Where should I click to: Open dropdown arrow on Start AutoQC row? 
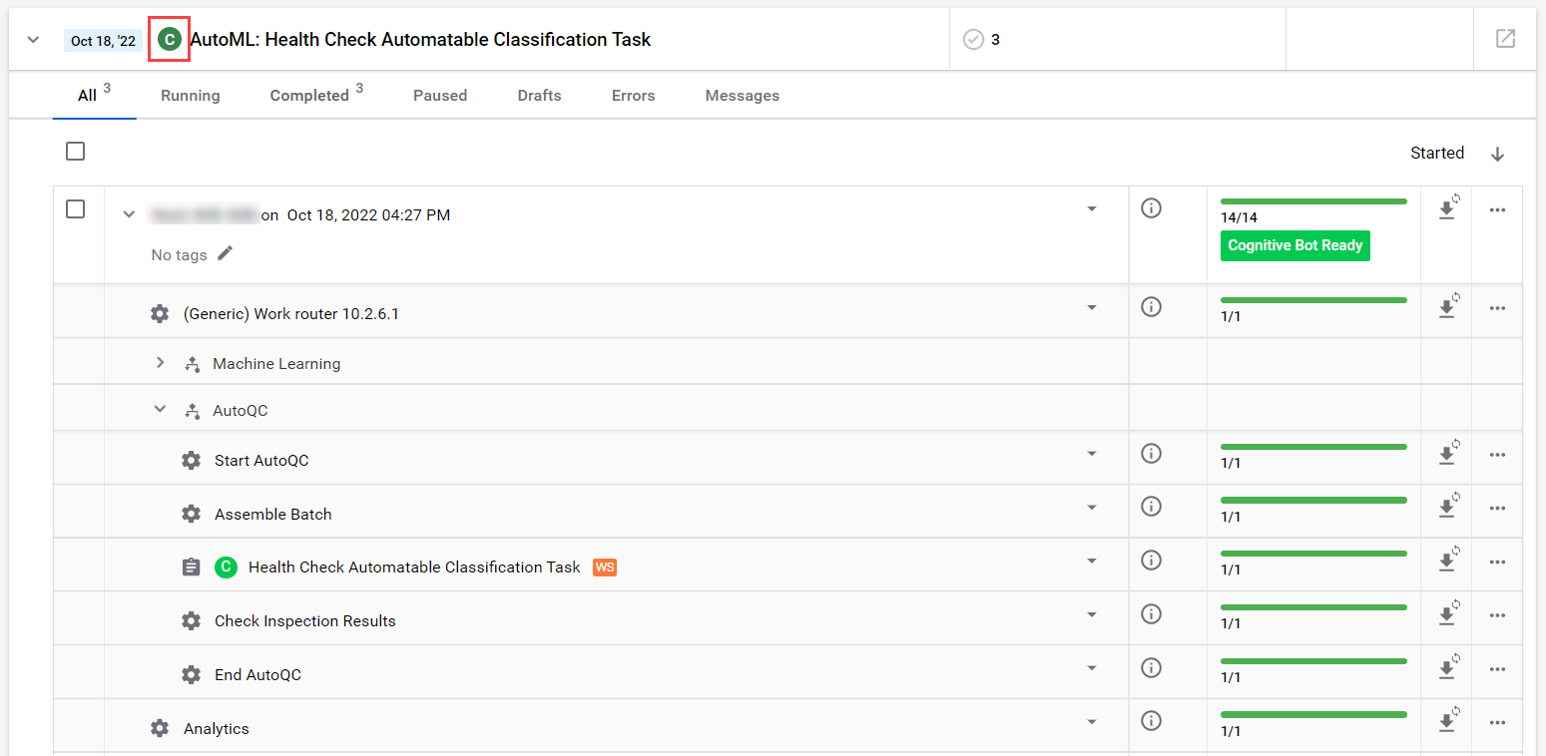[1091, 454]
